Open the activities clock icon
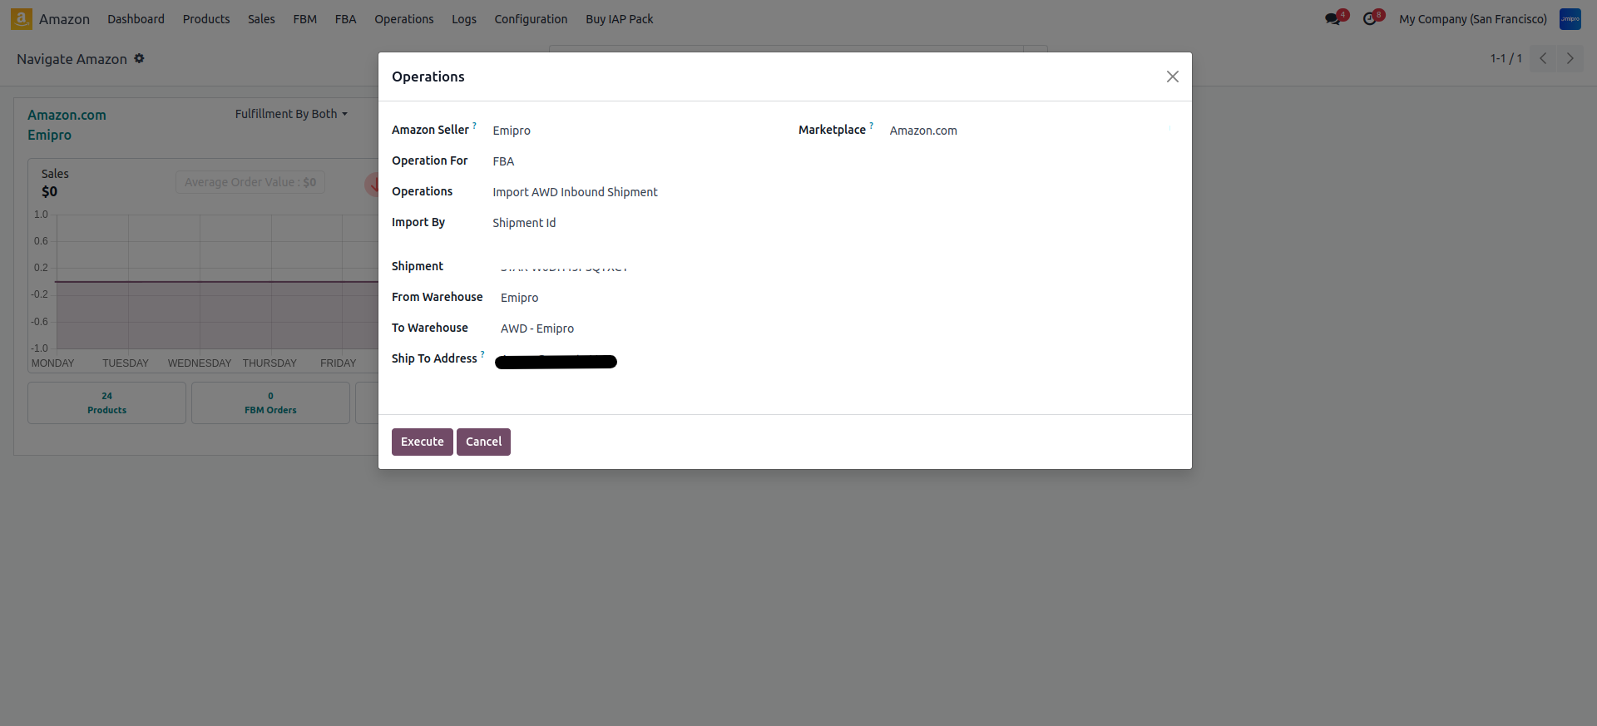The height and width of the screenshot is (726, 1597). click(1369, 19)
